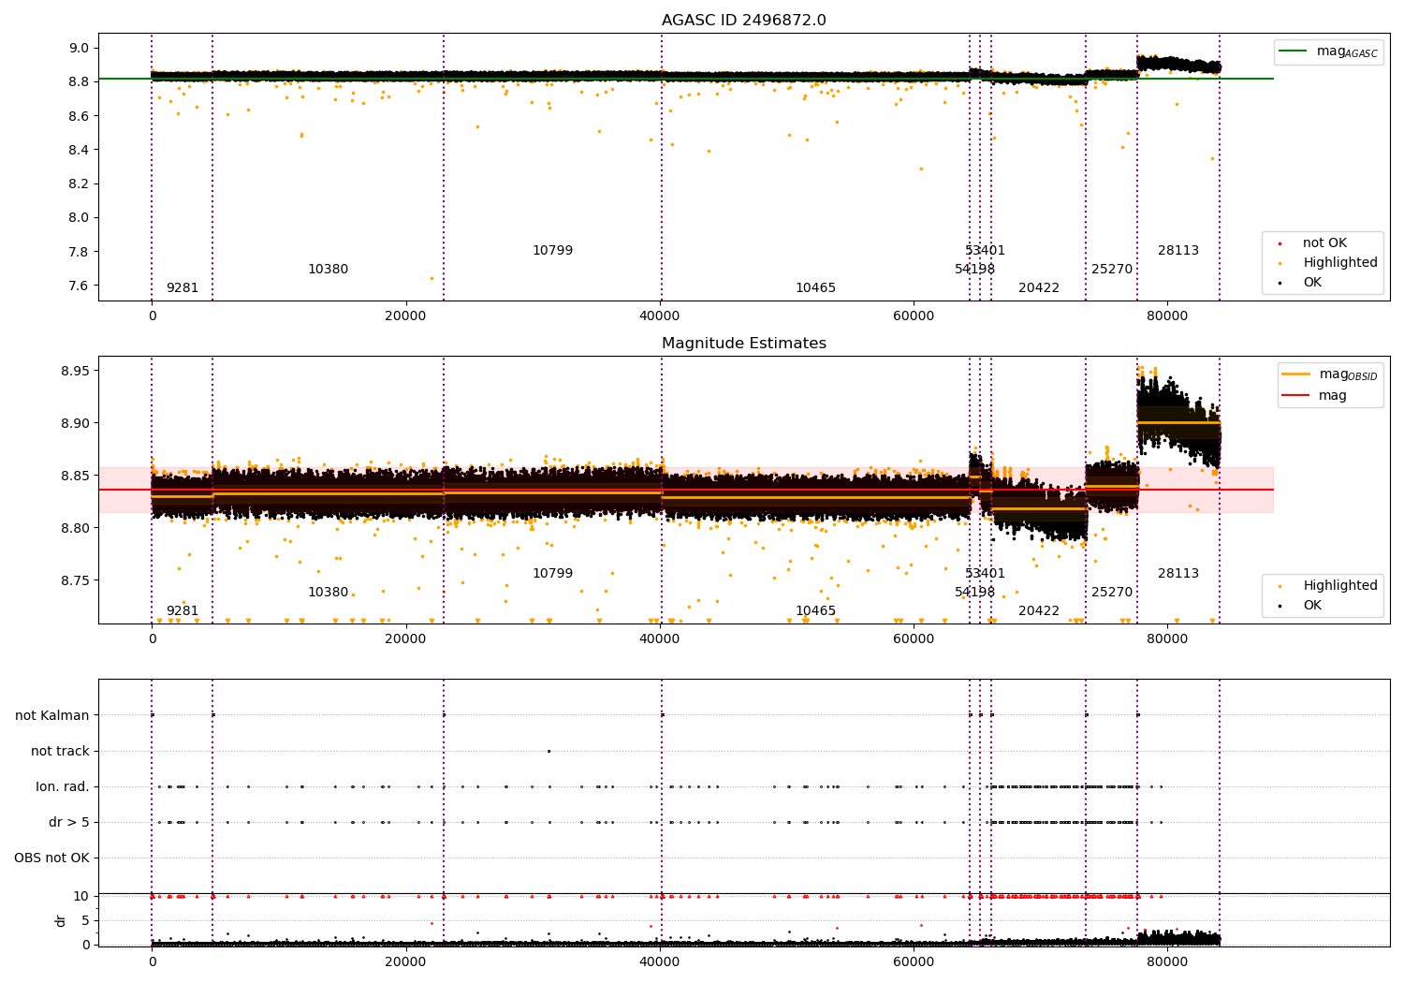Click y-tick 8.75 on middle panel

tap(75, 580)
